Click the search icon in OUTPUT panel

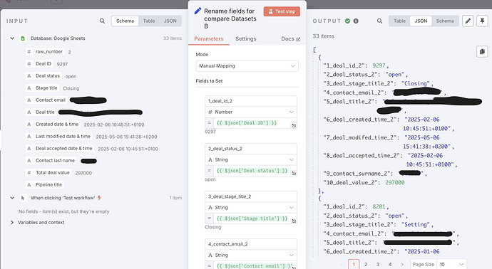click(379, 21)
